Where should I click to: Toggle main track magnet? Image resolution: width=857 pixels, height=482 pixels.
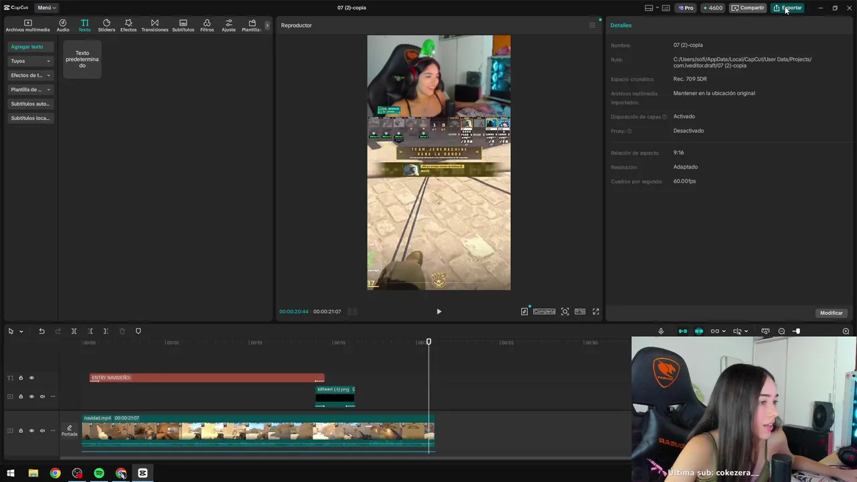click(682, 331)
